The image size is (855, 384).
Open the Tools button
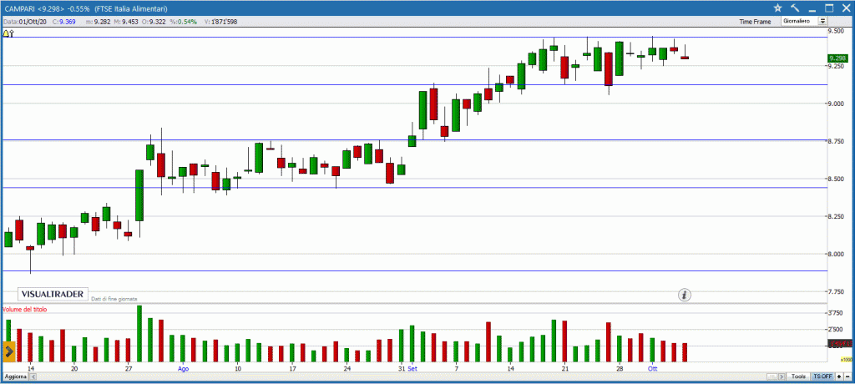tap(798, 376)
